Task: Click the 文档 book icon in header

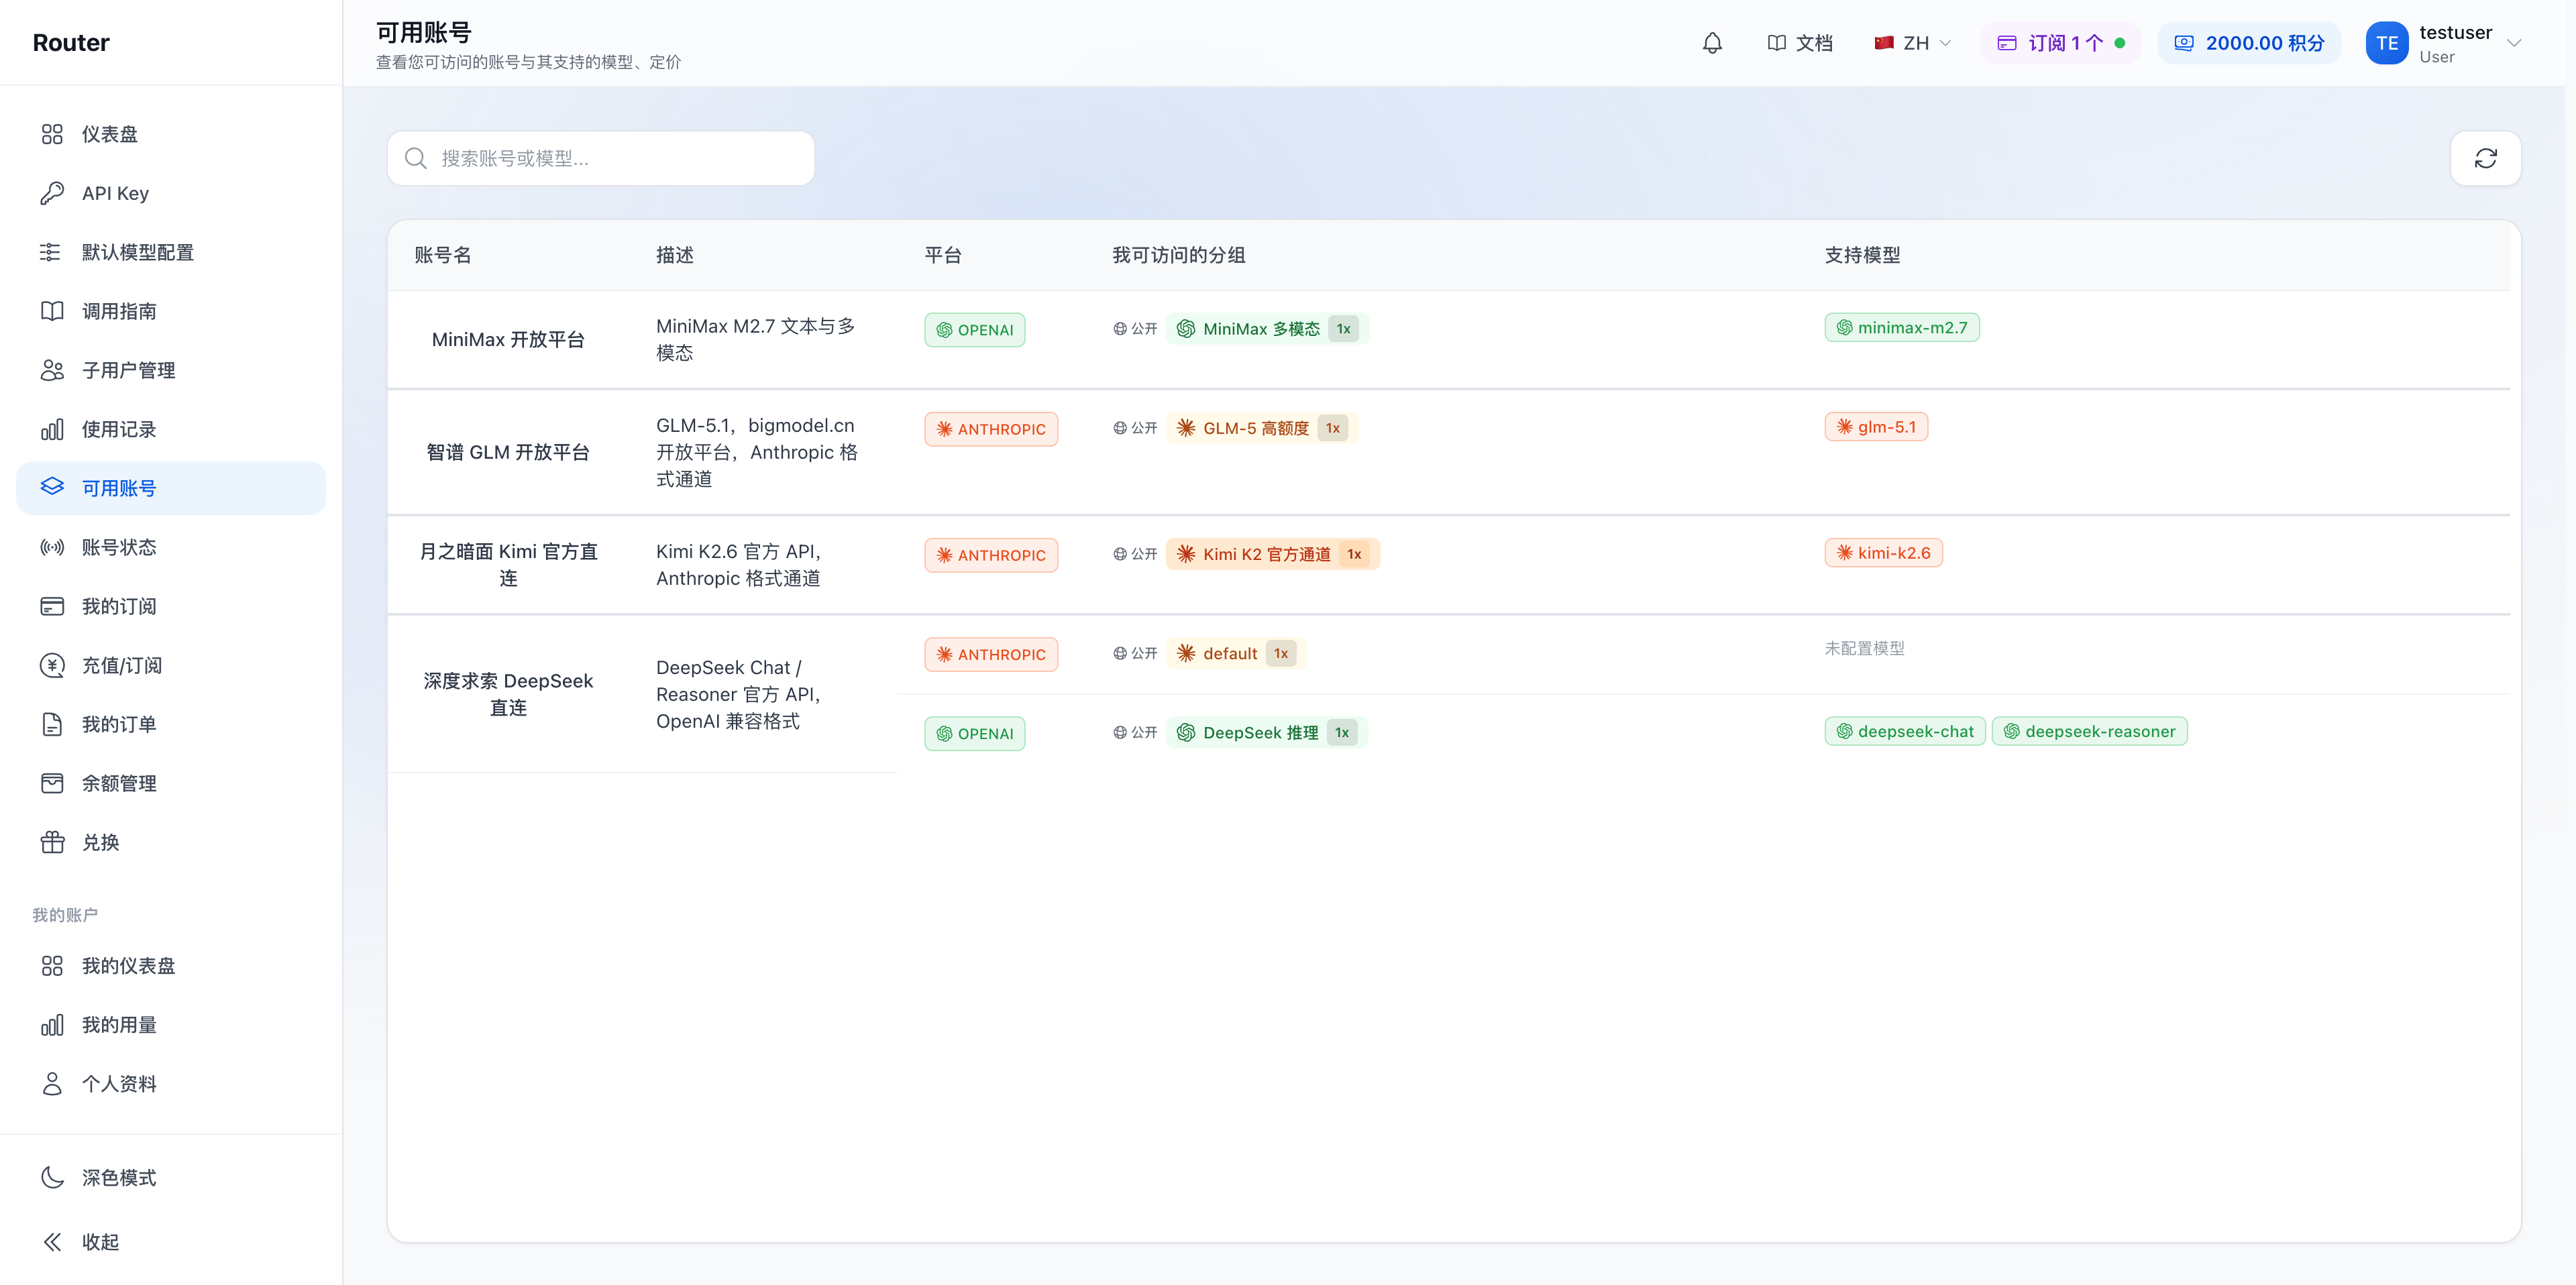Action: [x=1776, y=43]
